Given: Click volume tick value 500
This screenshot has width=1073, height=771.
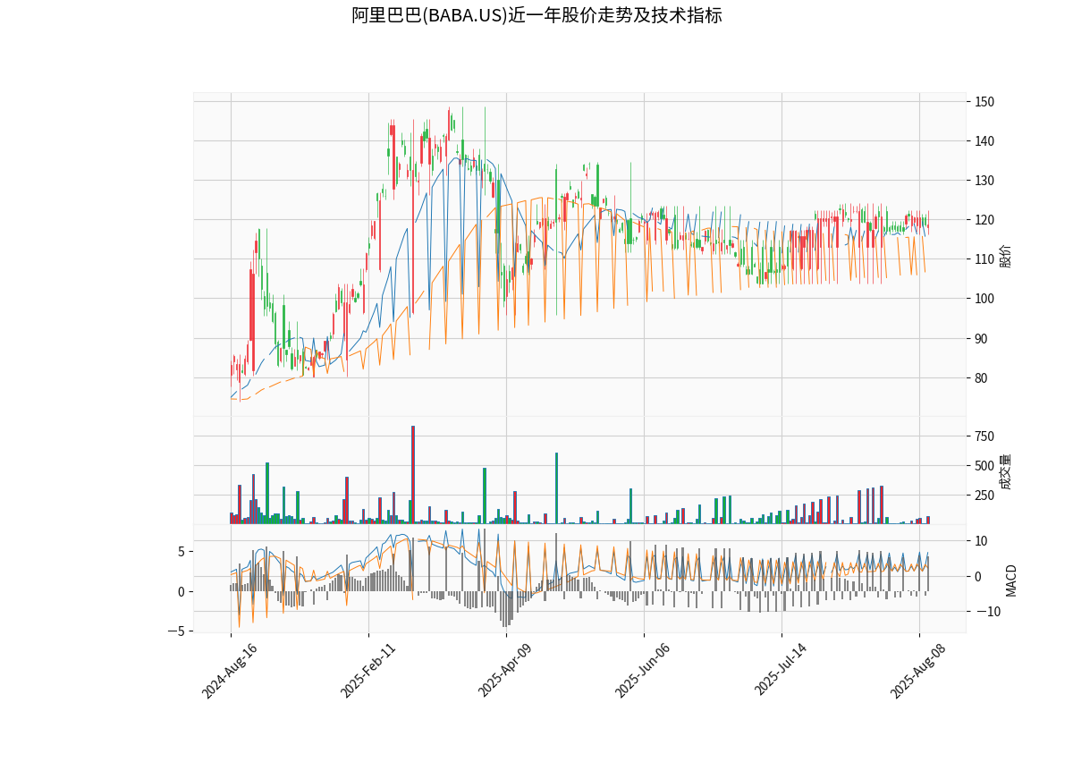Looking at the screenshot, I should pyautogui.click(x=984, y=466).
